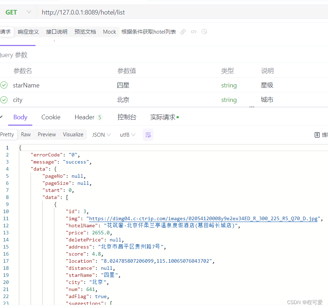Open the 预览文档 tab
This screenshot has height=308, width=328.
pos(85,32)
